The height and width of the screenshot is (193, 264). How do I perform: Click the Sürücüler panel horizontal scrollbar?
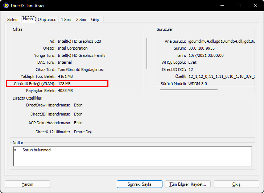pos(189,90)
